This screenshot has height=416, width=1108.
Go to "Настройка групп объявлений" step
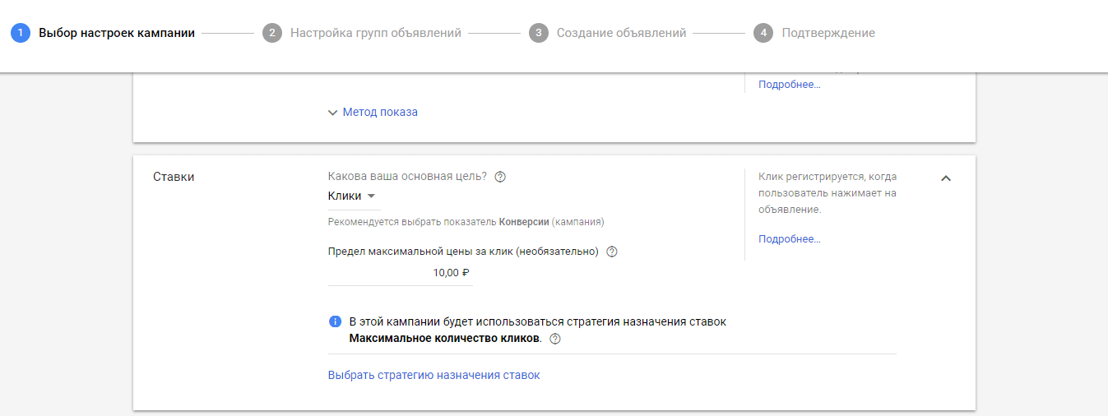tap(375, 33)
